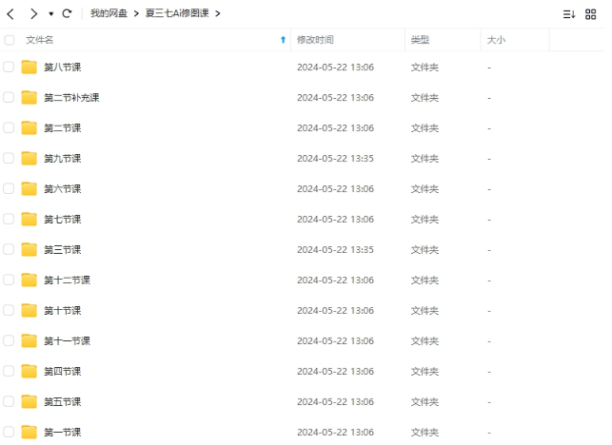Viewport: 612px width, 445px height.
Task: Select the 第十节课 row checkbox
Action: click(x=9, y=310)
